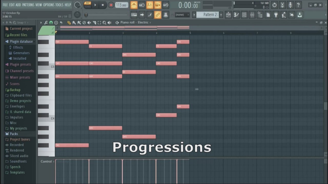Image resolution: width=328 pixels, height=184 pixels.
Task: Click the song position slider
Action: (106, 15)
